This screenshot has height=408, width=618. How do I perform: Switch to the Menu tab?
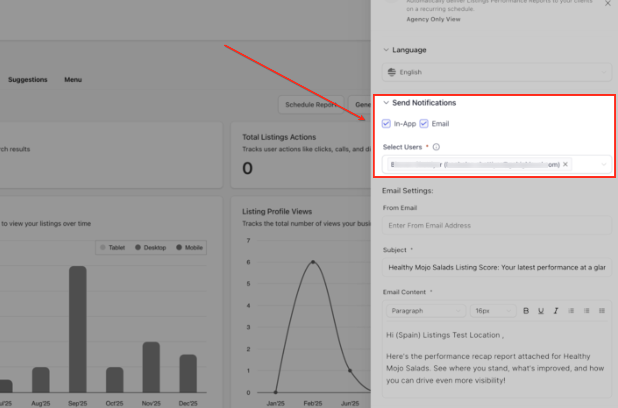(x=73, y=80)
